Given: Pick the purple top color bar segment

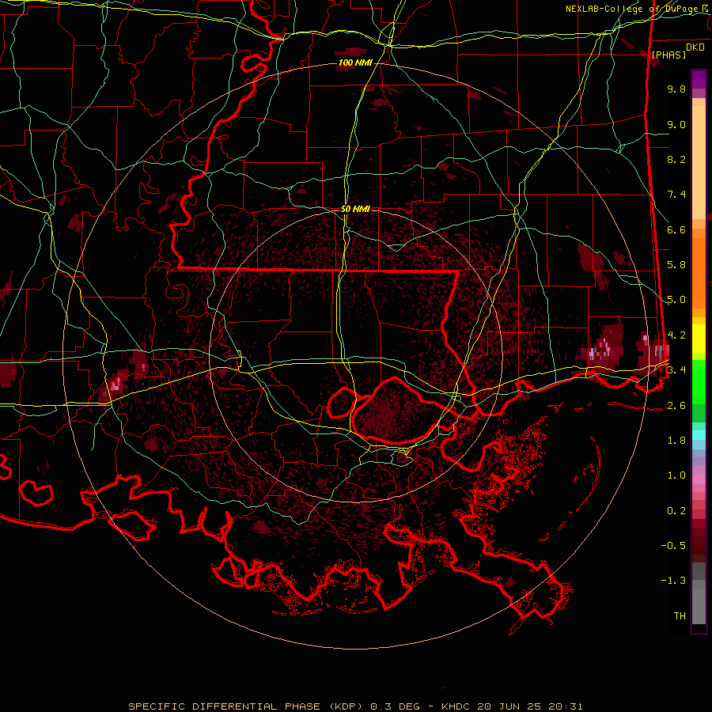Looking at the screenshot, I should click(699, 79).
